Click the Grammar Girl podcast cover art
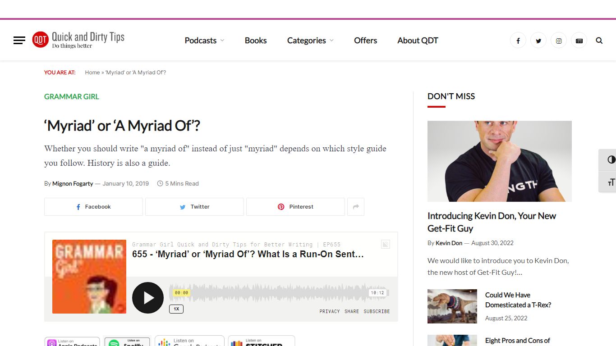 [89, 277]
